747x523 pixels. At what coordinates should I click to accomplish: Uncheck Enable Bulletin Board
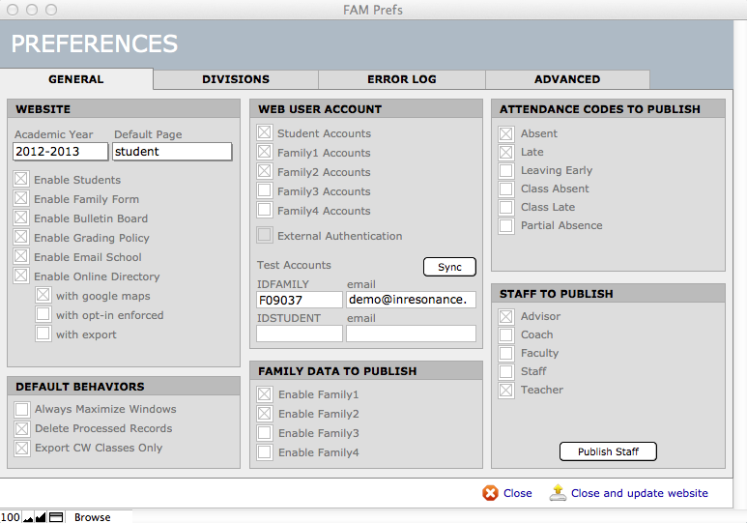coord(21,218)
